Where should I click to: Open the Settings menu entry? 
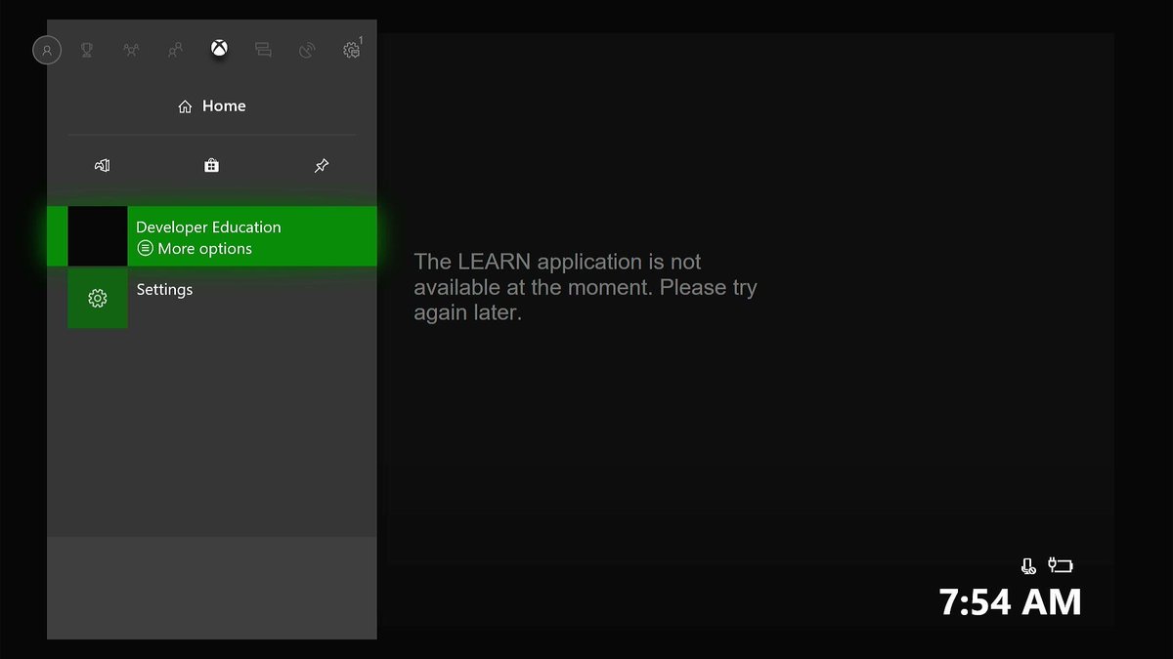pyautogui.click(x=212, y=299)
